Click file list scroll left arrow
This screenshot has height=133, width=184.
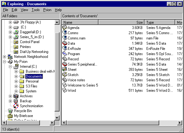64,123
